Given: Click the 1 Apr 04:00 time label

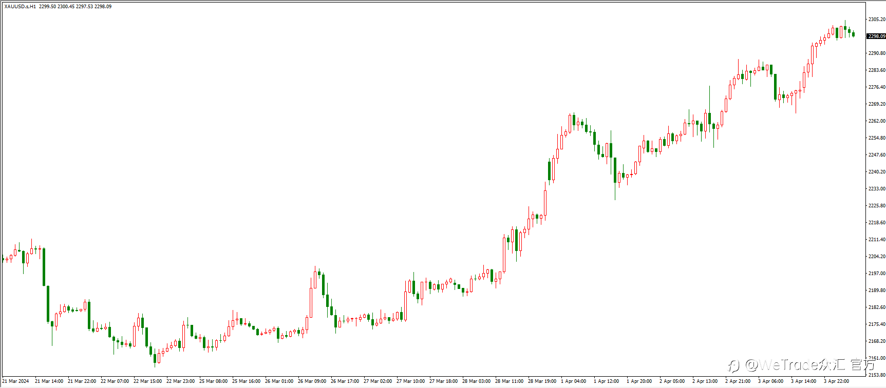Looking at the screenshot, I should [x=573, y=381].
